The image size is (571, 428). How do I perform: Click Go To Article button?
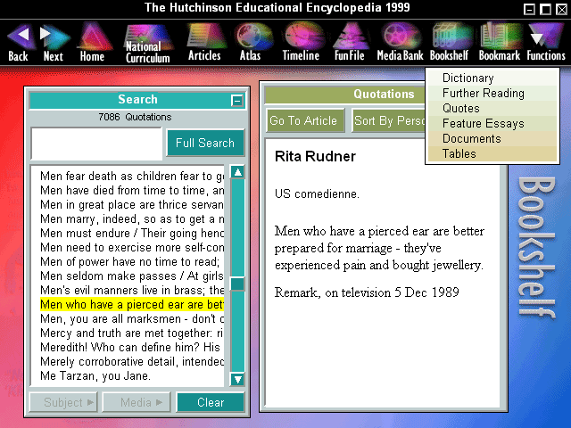click(305, 120)
